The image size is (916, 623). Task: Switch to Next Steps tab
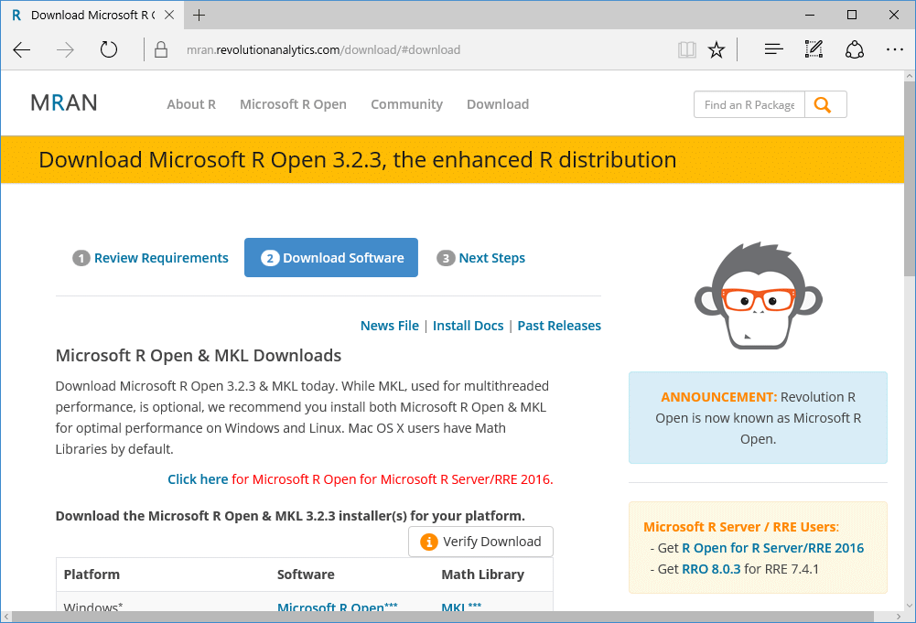tap(481, 258)
